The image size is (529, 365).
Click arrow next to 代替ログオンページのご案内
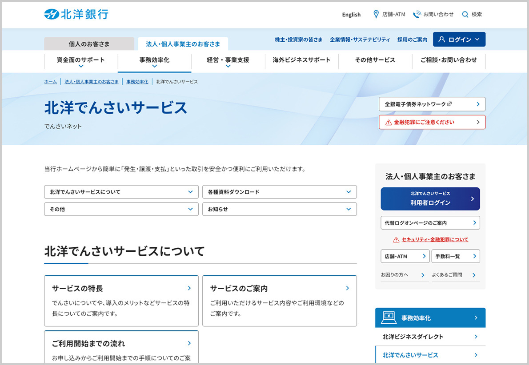pyautogui.click(x=474, y=223)
